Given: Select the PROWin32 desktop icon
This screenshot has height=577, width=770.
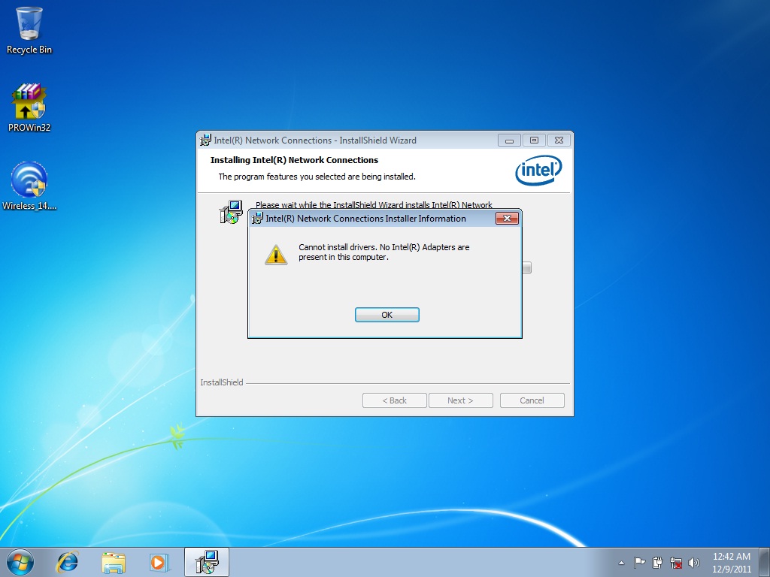Looking at the screenshot, I should tap(29, 108).
